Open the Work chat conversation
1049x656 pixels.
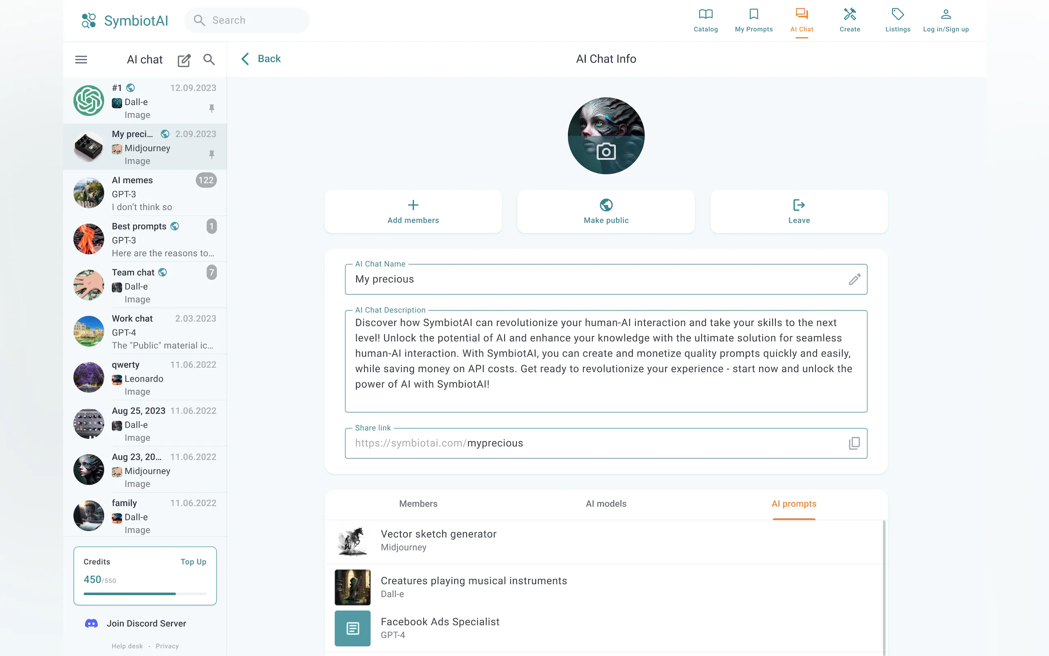tap(145, 331)
